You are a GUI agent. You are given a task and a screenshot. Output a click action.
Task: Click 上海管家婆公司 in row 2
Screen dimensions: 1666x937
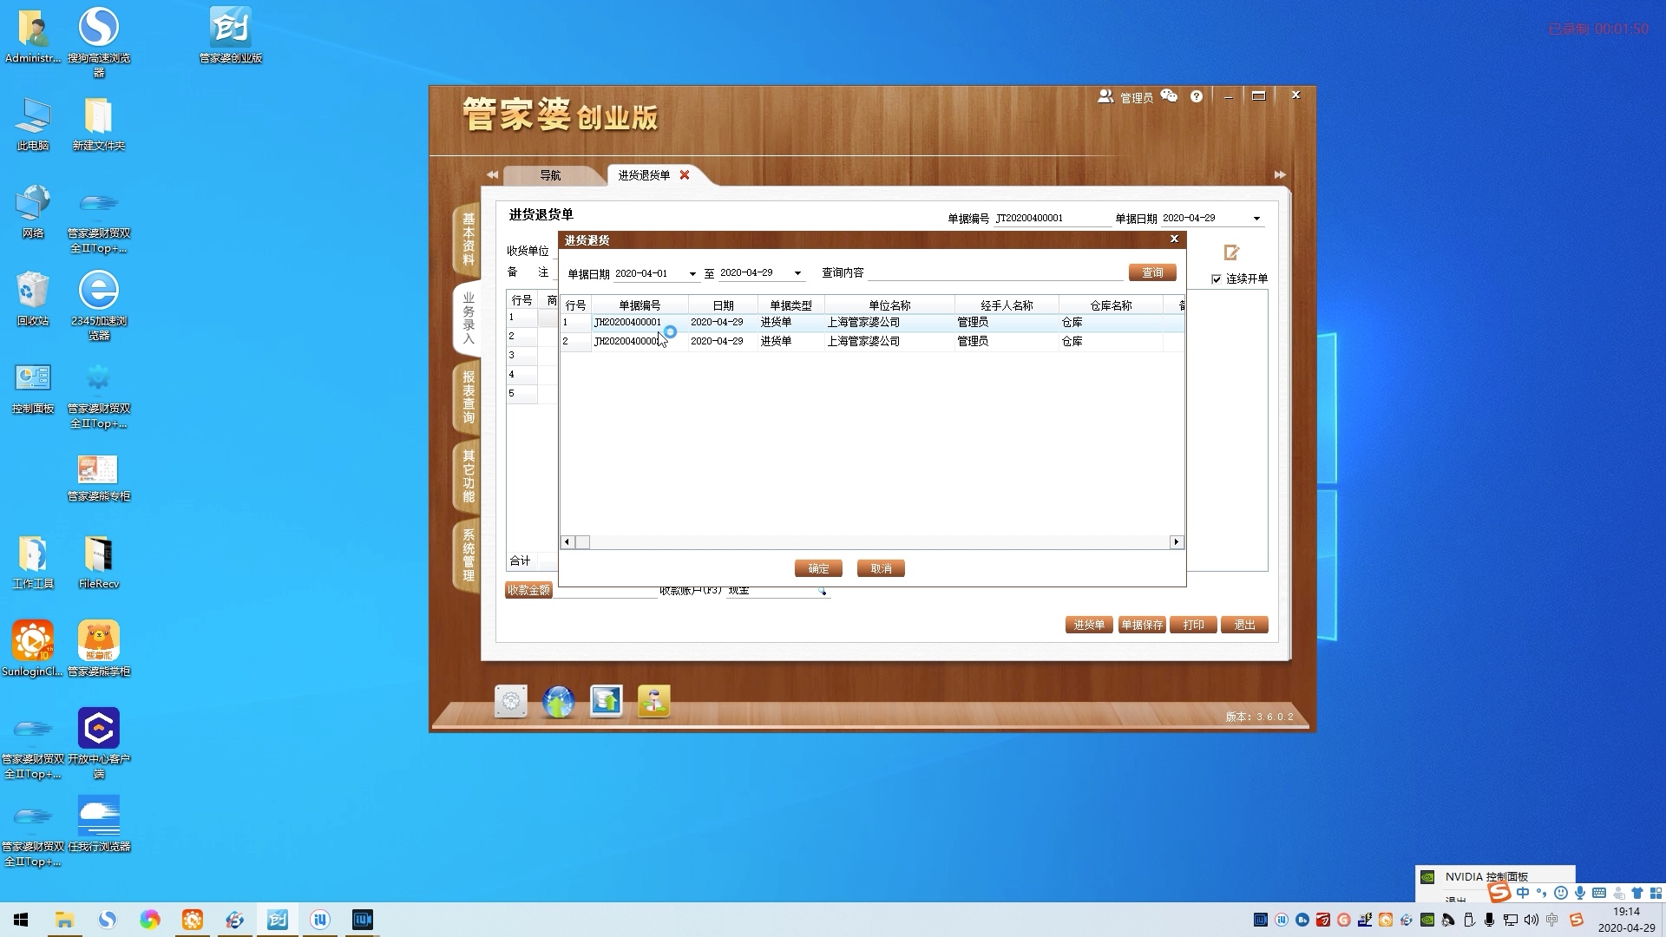coord(863,341)
